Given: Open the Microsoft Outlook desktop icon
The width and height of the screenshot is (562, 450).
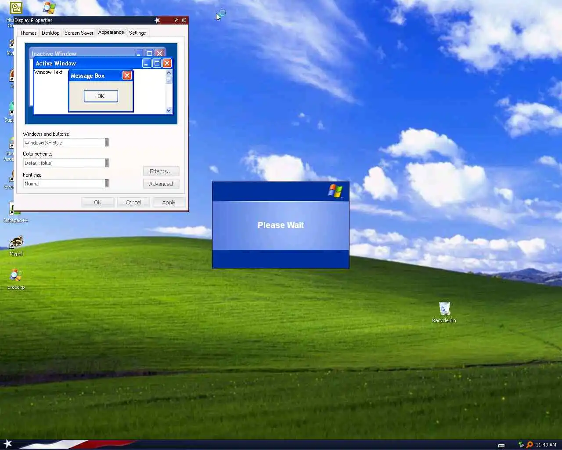Looking at the screenshot, I should click(16, 8).
